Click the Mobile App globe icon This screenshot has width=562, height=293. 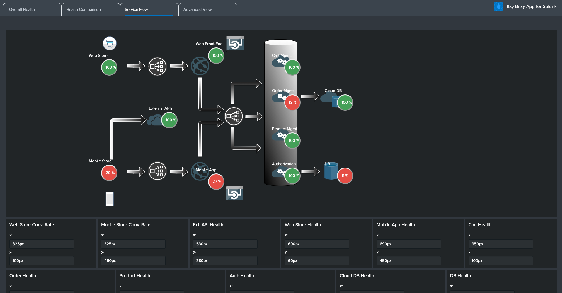199,171
